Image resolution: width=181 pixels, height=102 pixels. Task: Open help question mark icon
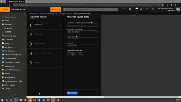click(x=147, y=9)
